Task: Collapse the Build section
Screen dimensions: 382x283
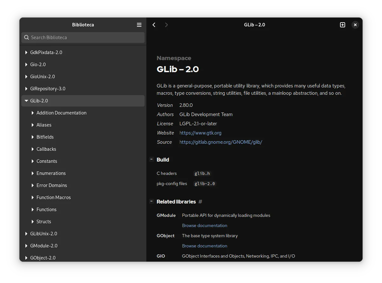Action: tap(152, 159)
